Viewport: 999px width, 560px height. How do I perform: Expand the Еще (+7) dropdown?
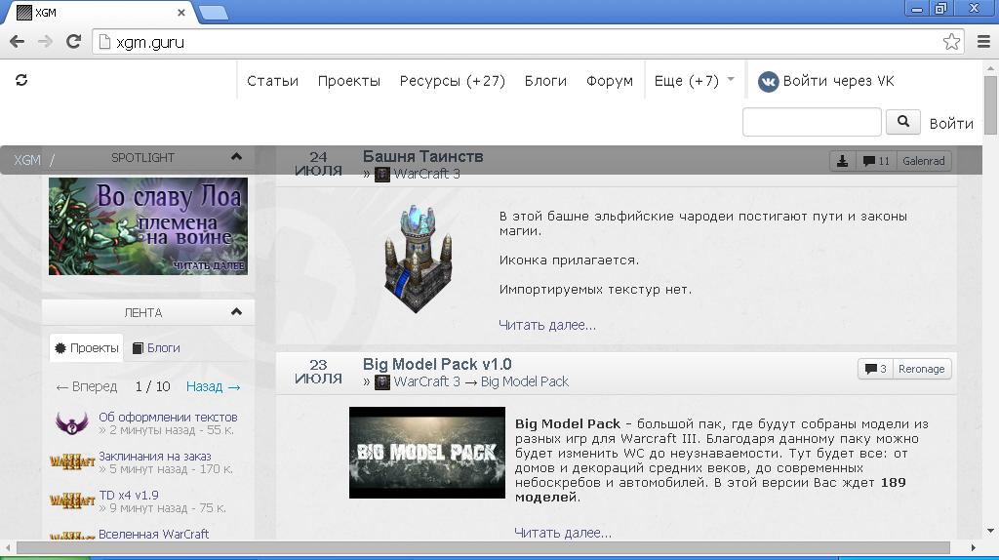coord(694,81)
